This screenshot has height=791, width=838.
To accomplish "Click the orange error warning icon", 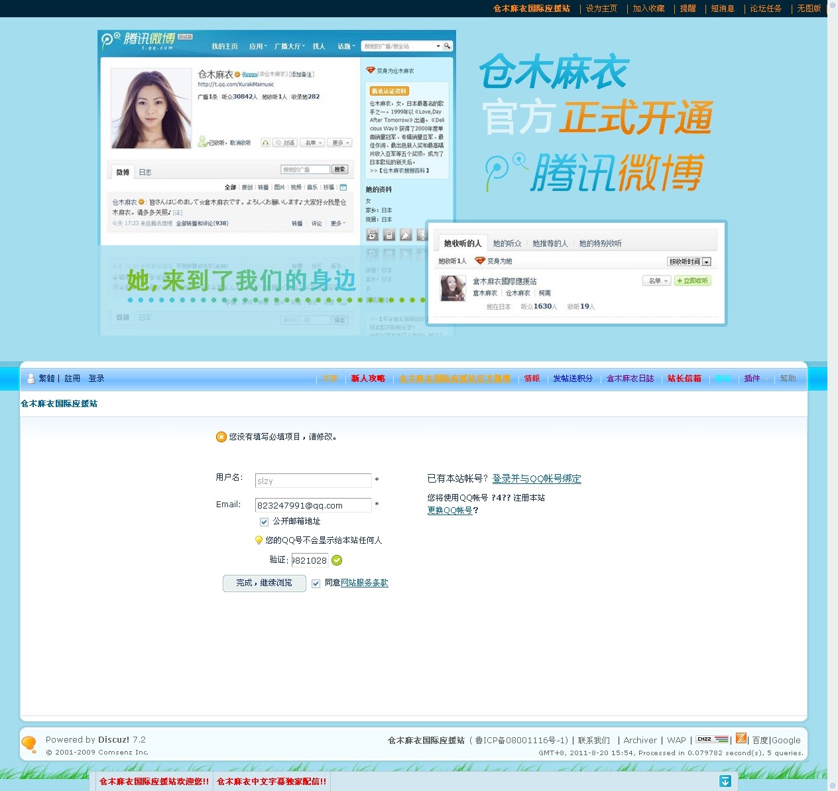I will (221, 437).
